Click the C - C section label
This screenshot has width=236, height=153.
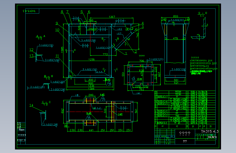46,102
